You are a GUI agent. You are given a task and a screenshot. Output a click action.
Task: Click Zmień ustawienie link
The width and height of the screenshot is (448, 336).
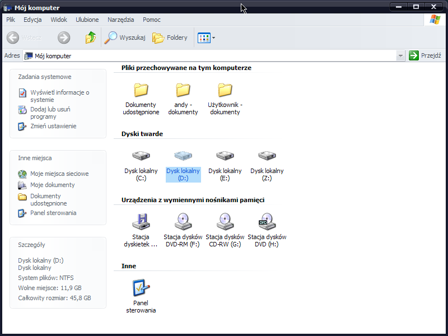click(53, 126)
